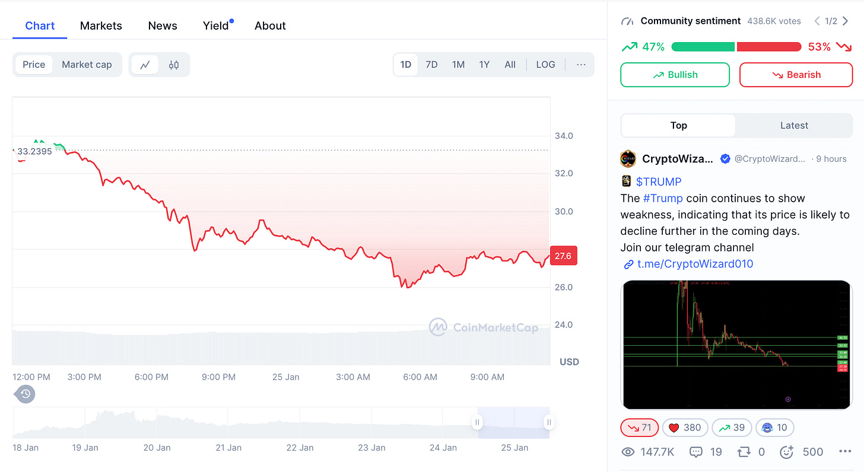Click the 53% bearish percentage

click(819, 47)
